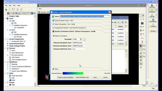Open the Help menu

18,6
